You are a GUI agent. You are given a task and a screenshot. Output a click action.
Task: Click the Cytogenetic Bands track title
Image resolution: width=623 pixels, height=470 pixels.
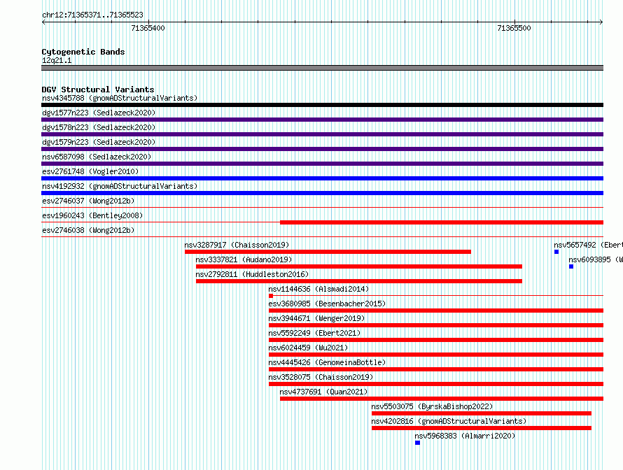tap(83, 52)
